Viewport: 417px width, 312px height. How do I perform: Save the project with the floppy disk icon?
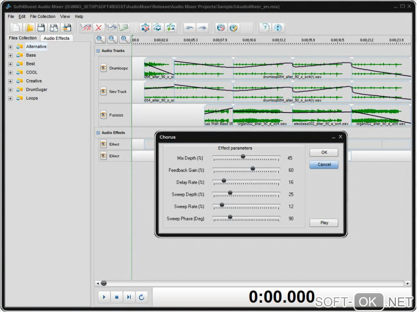point(41,28)
